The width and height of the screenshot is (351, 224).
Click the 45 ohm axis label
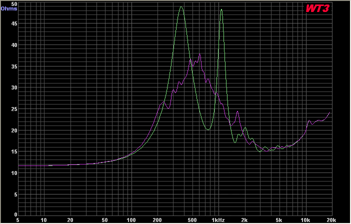coord(14,23)
